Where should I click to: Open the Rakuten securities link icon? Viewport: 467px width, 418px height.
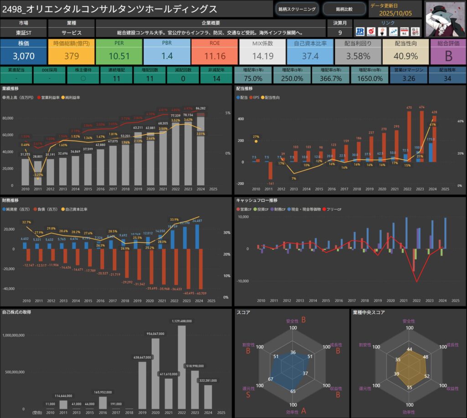[x=372, y=31]
